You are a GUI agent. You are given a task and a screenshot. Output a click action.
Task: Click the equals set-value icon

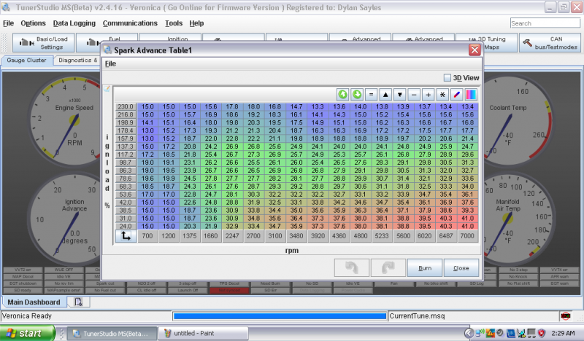click(371, 94)
